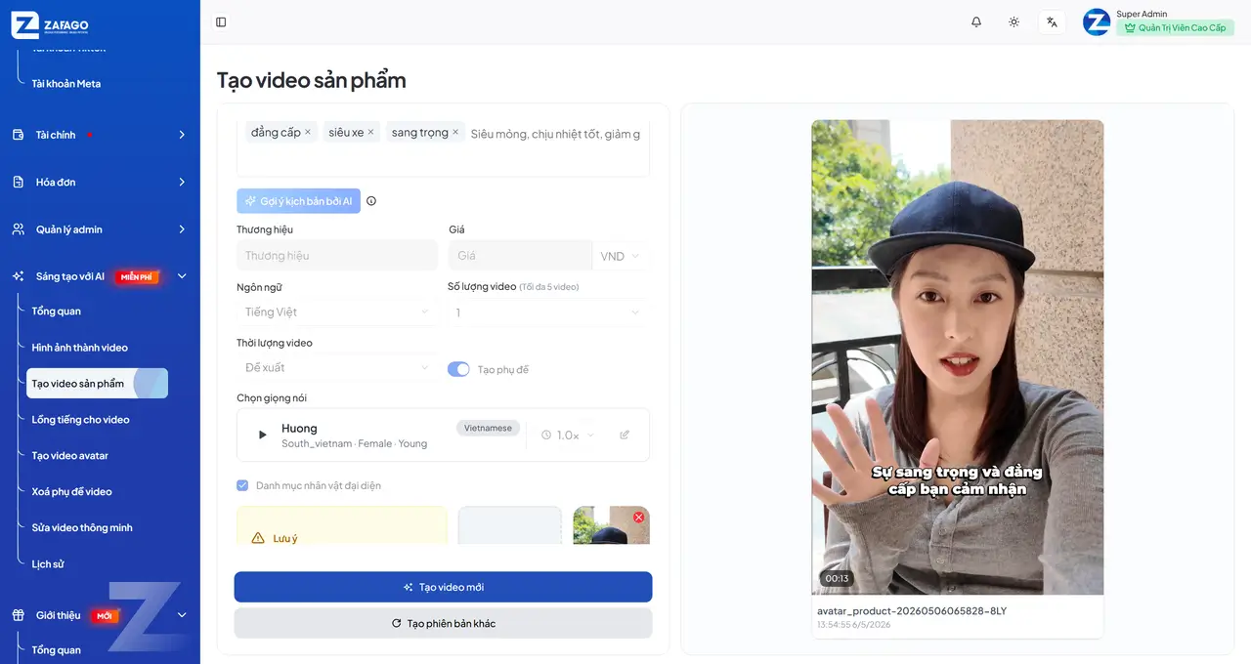
Task: Click the Super Admin avatar
Action: (1097, 21)
